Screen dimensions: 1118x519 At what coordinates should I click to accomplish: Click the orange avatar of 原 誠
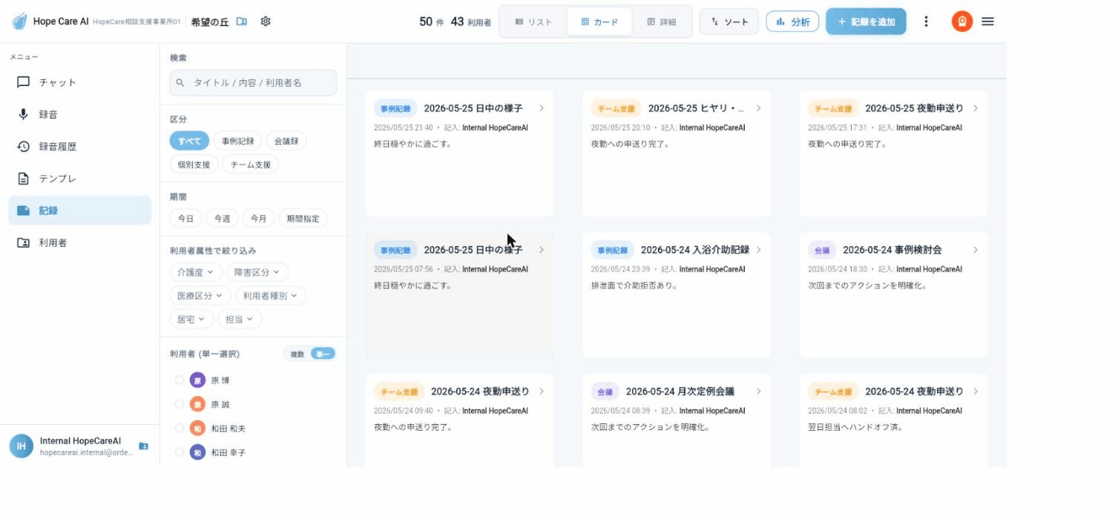[197, 404]
